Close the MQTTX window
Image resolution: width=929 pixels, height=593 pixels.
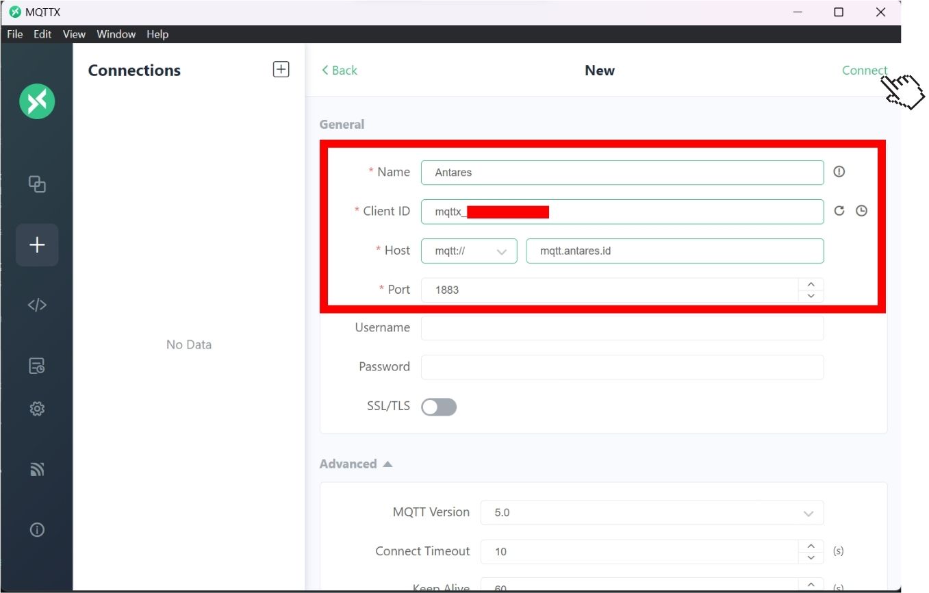pyautogui.click(x=881, y=12)
